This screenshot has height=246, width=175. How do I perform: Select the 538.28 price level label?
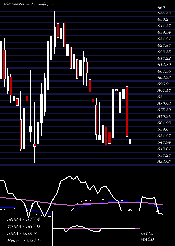(x=164, y=155)
